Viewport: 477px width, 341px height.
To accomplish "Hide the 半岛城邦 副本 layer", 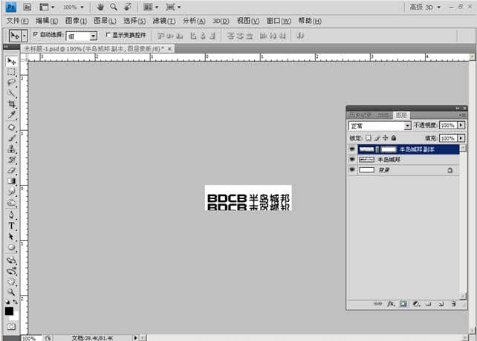I will click(352, 149).
